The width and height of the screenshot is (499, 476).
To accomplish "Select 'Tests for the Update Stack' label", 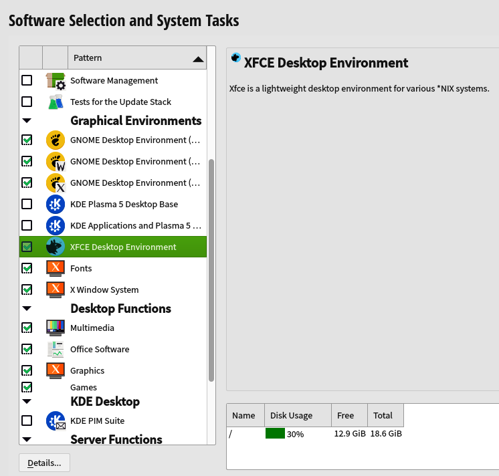I will click(x=120, y=102).
